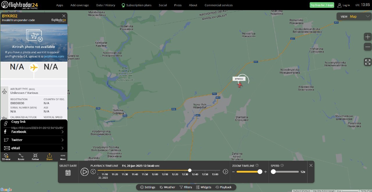This screenshot has height=192, width=372.
Task: Click the red BYKR02 aircraft on map
Action: [240, 85]
